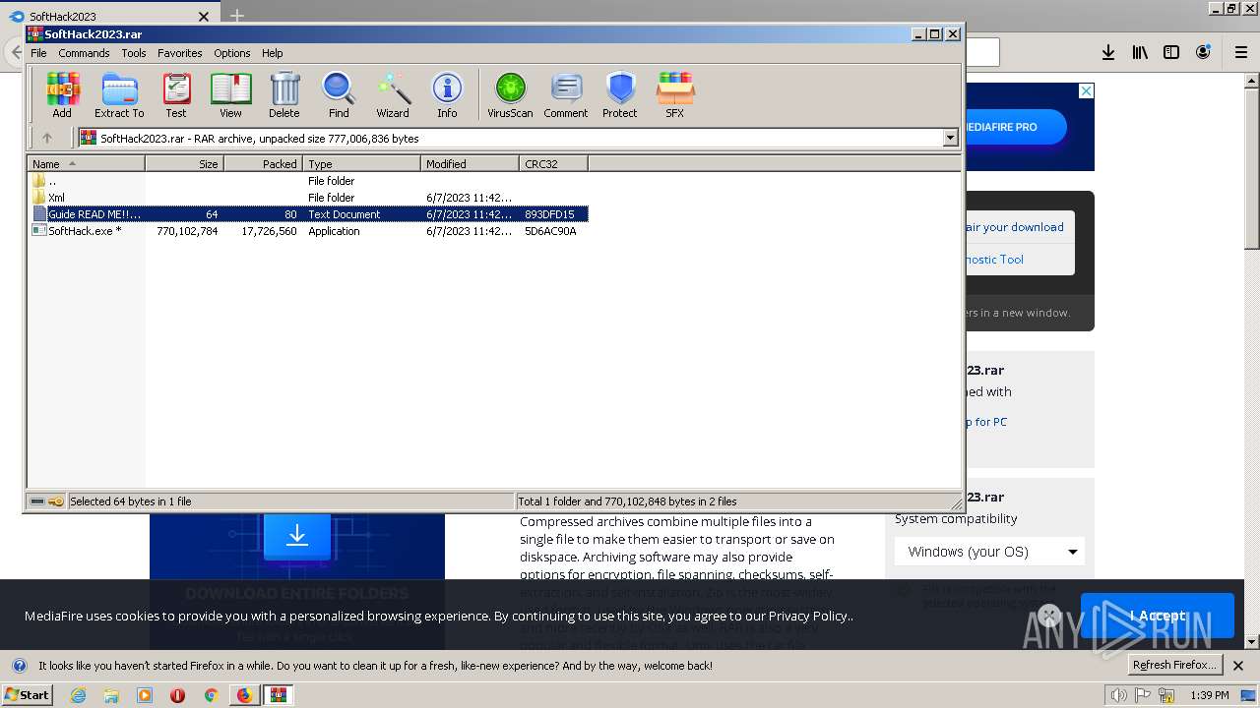Expand the Windows (your OS) dropdown
The height and width of the screenshot is (708, 1260).
[x=989, y=552]
